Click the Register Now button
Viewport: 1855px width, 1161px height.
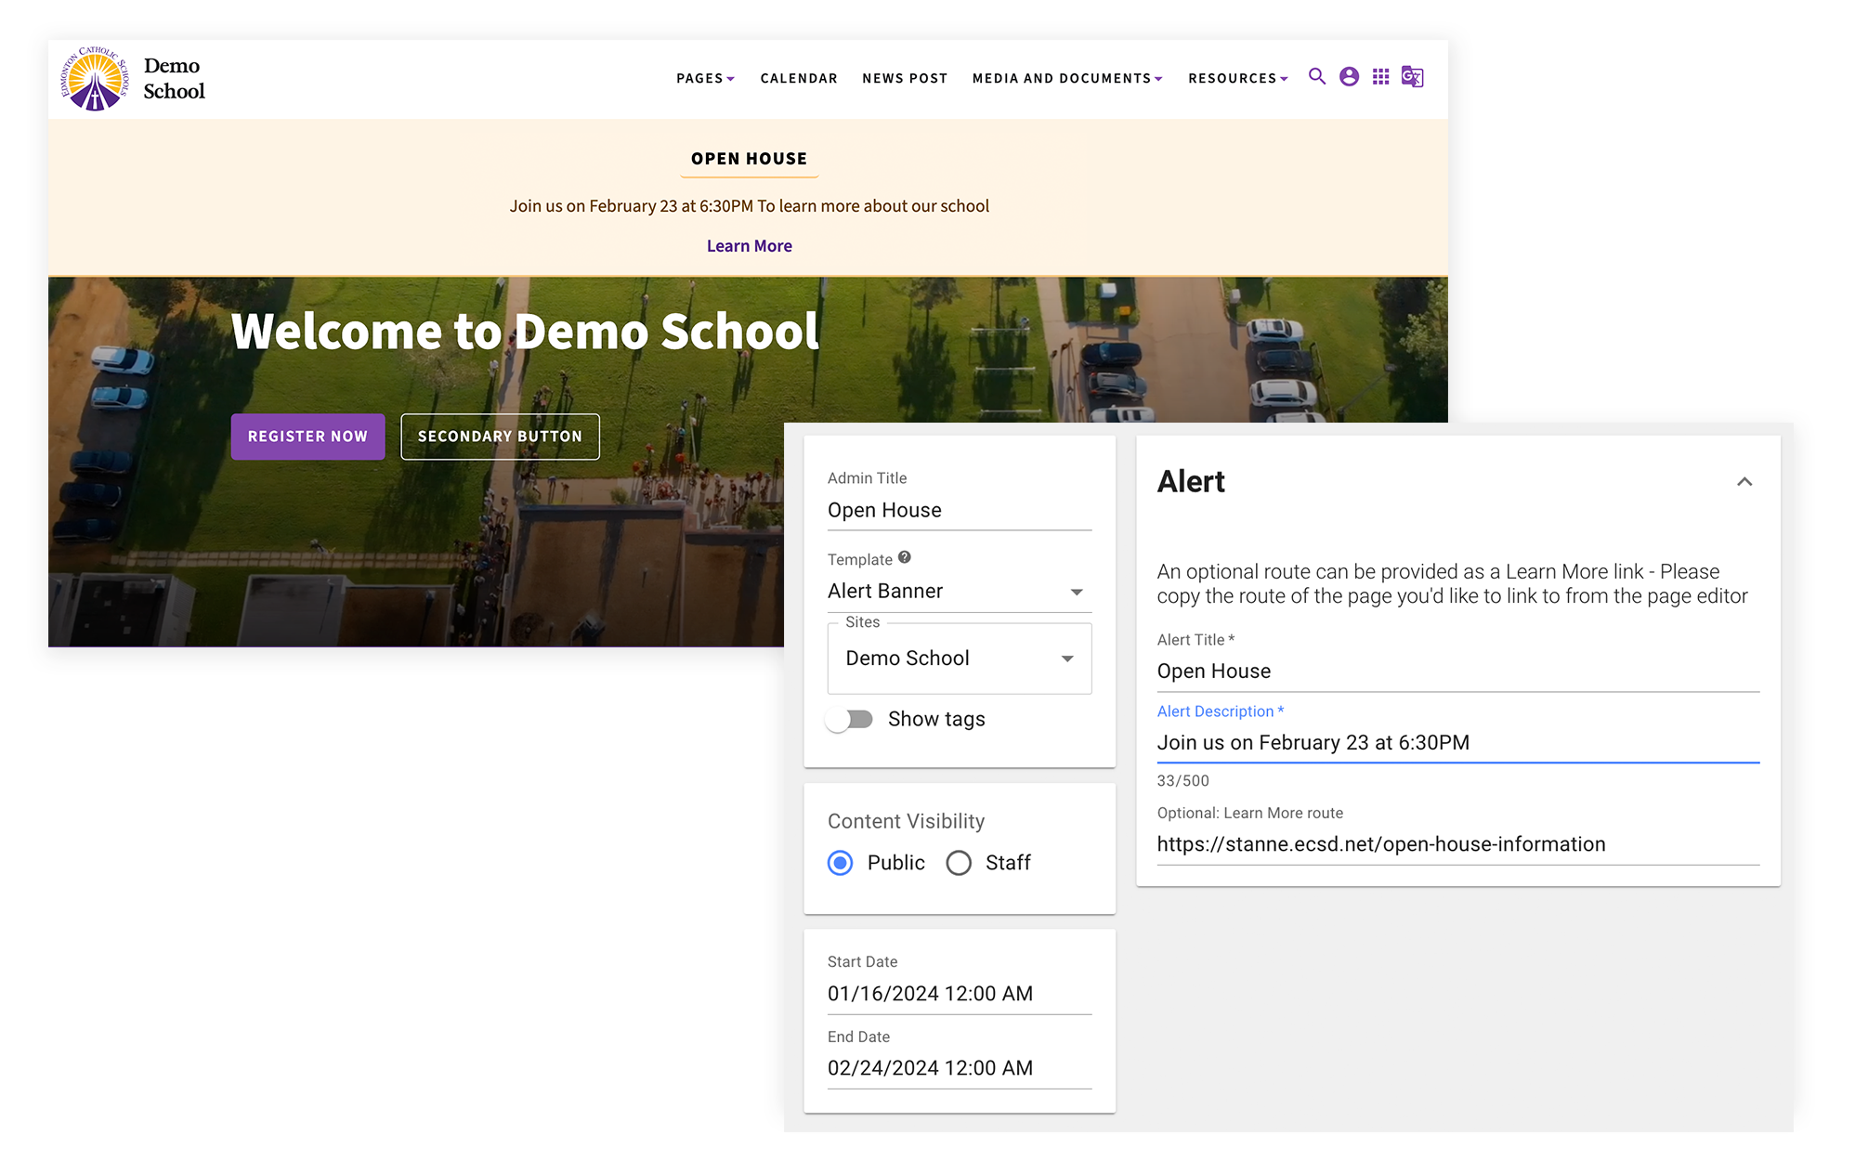[307, 437]
